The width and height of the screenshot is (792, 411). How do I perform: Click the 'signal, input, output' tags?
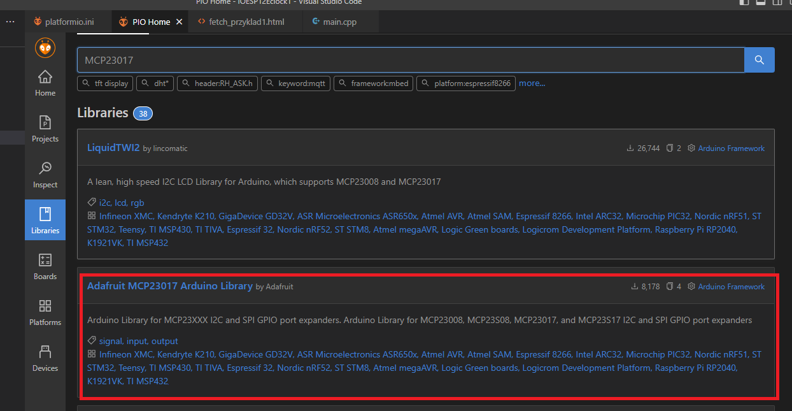(139, 342)
